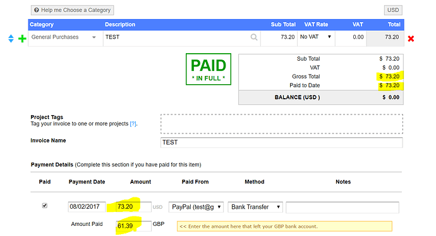This screenshot has width=436, height=236.
Task: Click the Method column header
Action: (x=255, y=182)
